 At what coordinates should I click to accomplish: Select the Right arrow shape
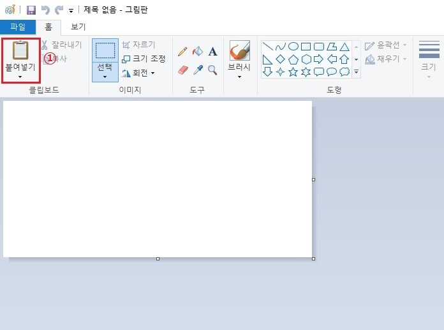click(x=318, y=59)
